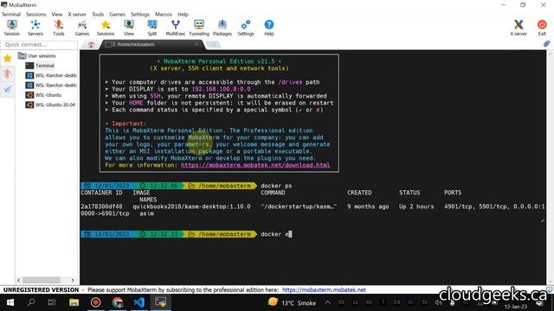
Task: Select the 2. /home/mobaxterm tab
Action: point(152,44)
